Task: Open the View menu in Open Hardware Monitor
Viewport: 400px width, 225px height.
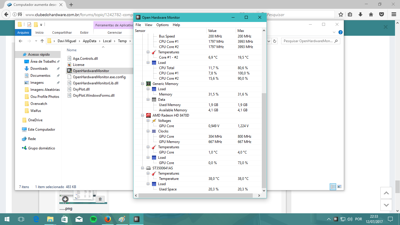Action: tap(148, 25)
